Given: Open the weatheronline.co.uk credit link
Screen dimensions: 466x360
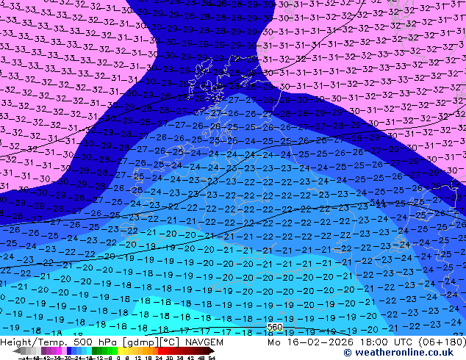Looking at the screenshot, I should pyautogui.click(x=398, y=353).
